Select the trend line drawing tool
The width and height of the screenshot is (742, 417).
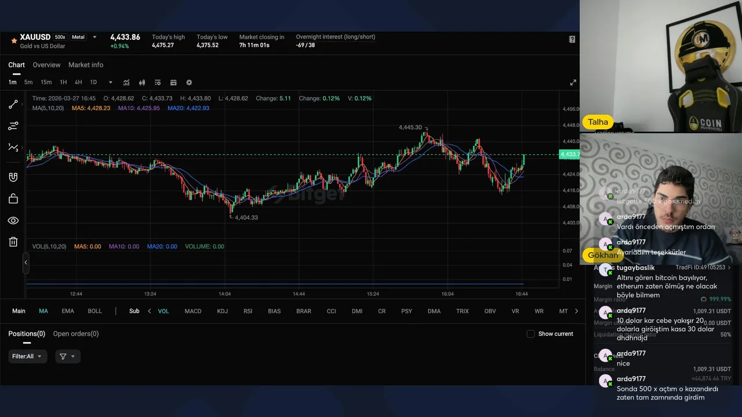pyautogui.click(x=13, y=105)
